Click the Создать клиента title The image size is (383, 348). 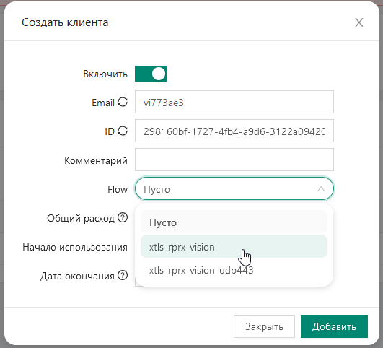click(x=65, y=22)
